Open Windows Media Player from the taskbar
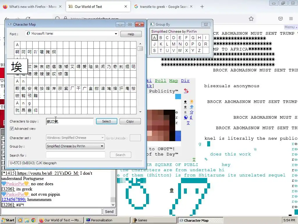Image resolution: width=298 pixels, height=224 pixels. 20,220
